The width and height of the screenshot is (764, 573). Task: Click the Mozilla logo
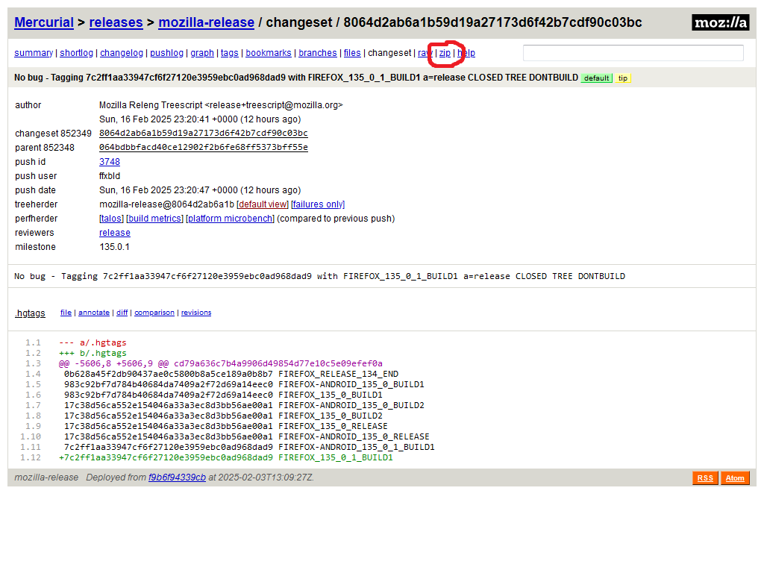point(720,22)
